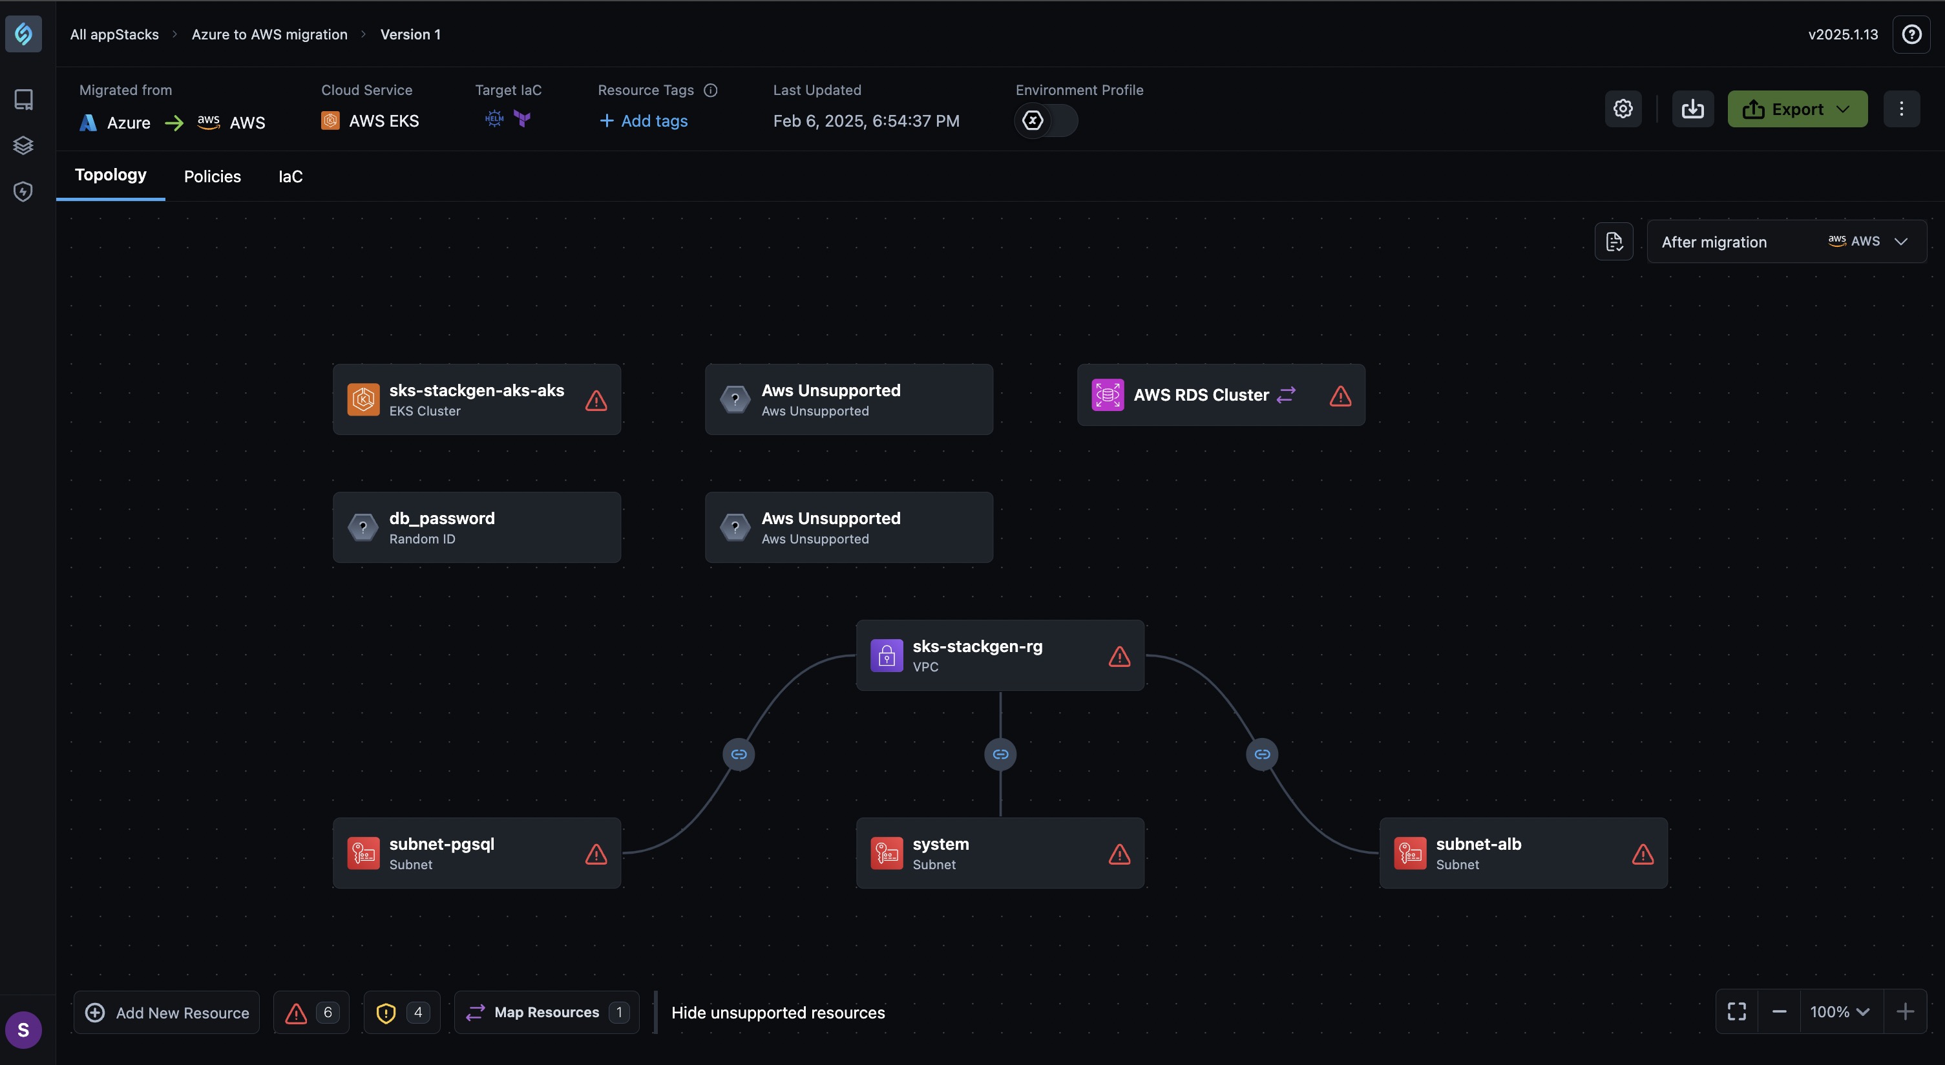Click the Last Updated timestamp Feb 6, 2025
This screenshot has height=1065, width=1945.
coord(866,121)
